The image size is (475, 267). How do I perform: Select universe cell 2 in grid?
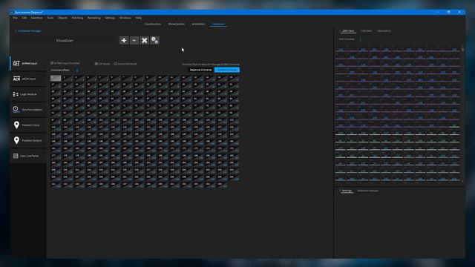pyautogui.click(x=68, y=78)
